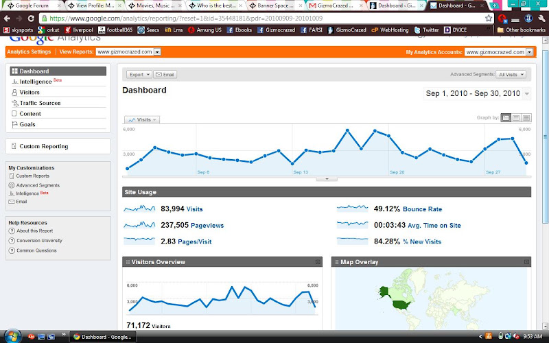Bookmark page with the star icon
This screenshot has height=343, width=549.
[x=489, y=19]
